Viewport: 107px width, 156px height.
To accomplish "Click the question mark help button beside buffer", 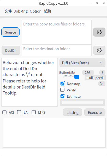I will point(102,73).
